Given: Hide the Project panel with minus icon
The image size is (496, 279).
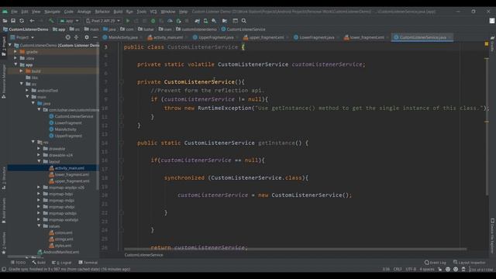Looking at the screenshot, I should tap(95, 37).
